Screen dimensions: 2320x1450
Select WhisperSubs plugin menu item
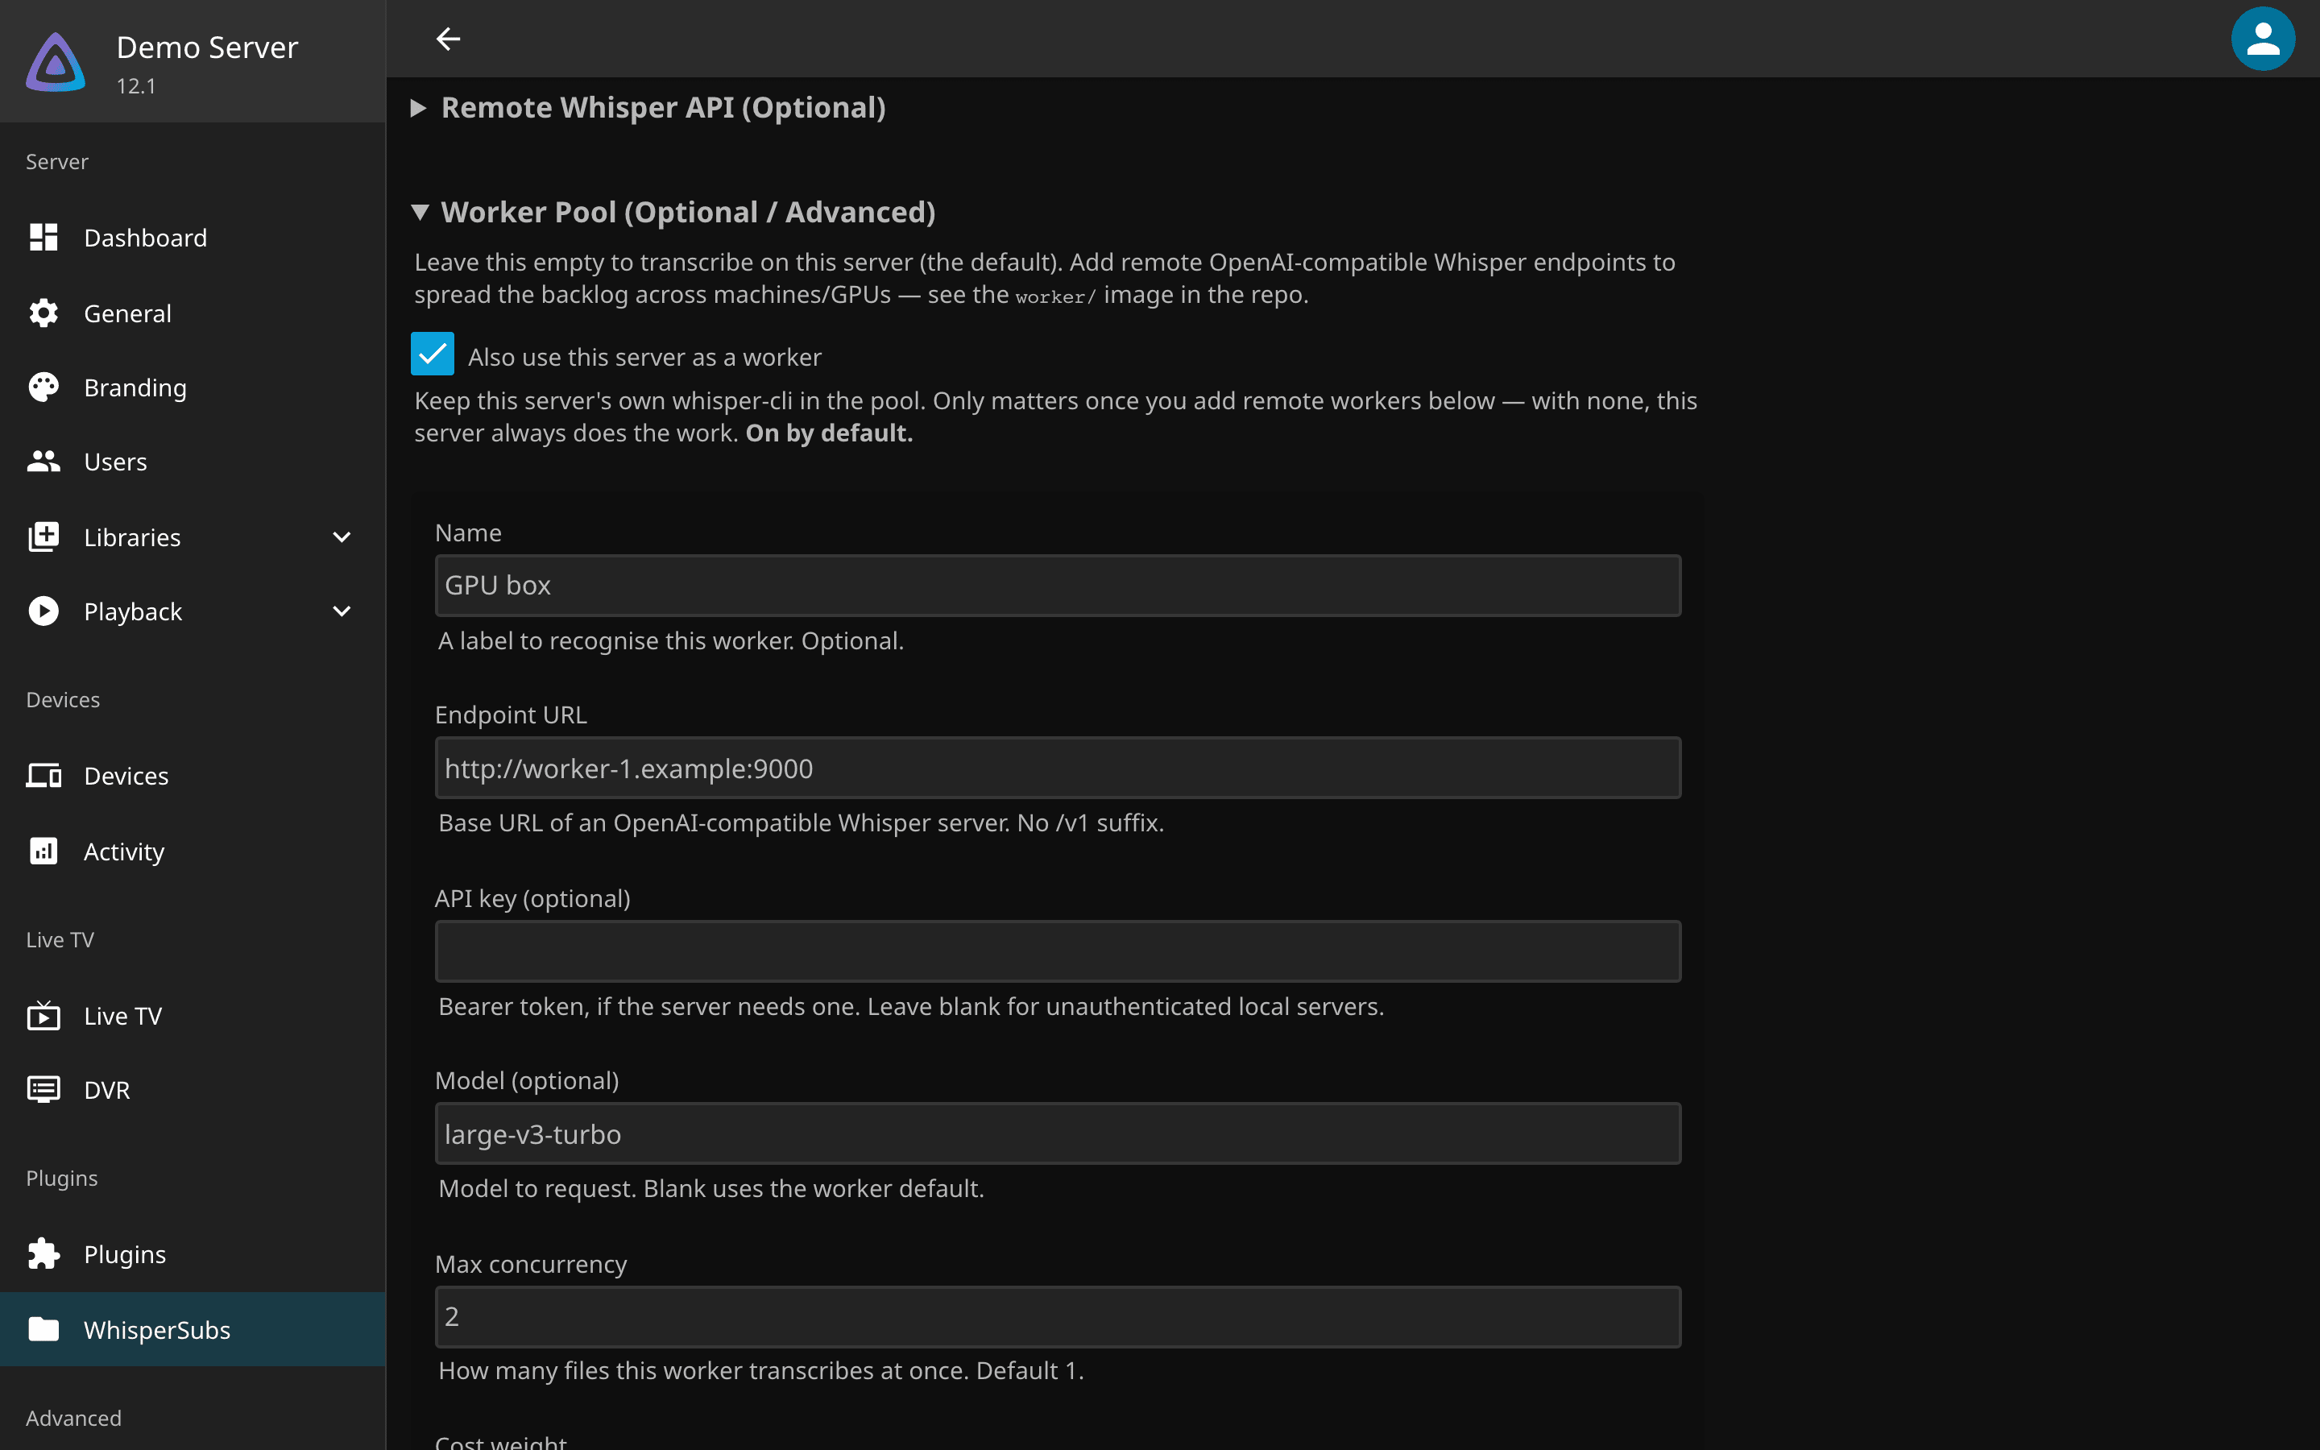(193, 1329)
